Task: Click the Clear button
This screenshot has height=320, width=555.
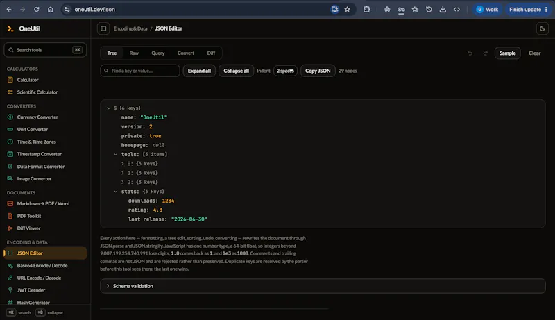Action: (534, 53)
